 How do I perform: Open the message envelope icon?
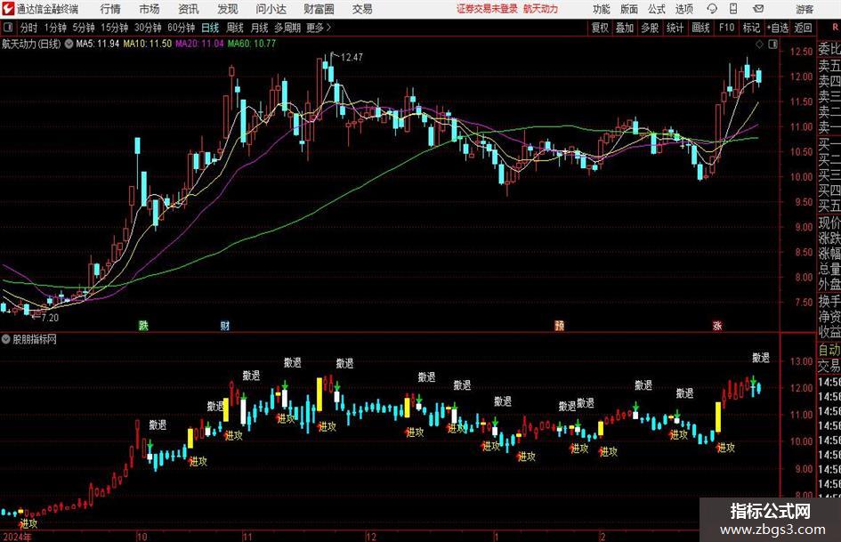758,9
